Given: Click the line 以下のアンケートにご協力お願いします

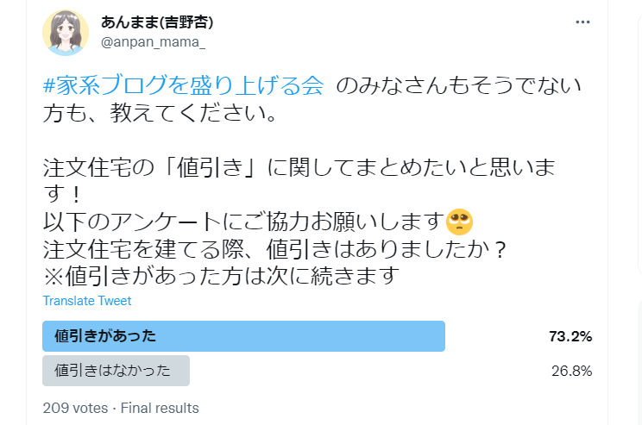Looking at the screenshot, I should coord(244,222).
